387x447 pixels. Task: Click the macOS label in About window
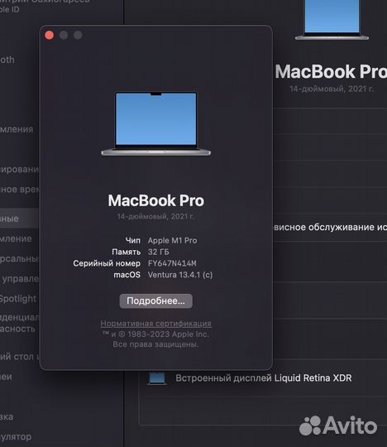127,275
